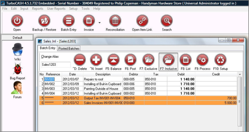Click the 2012/03/07 date cell
Image resolution: width=249 pixels, height=132 pixels.
pos(73,79)
